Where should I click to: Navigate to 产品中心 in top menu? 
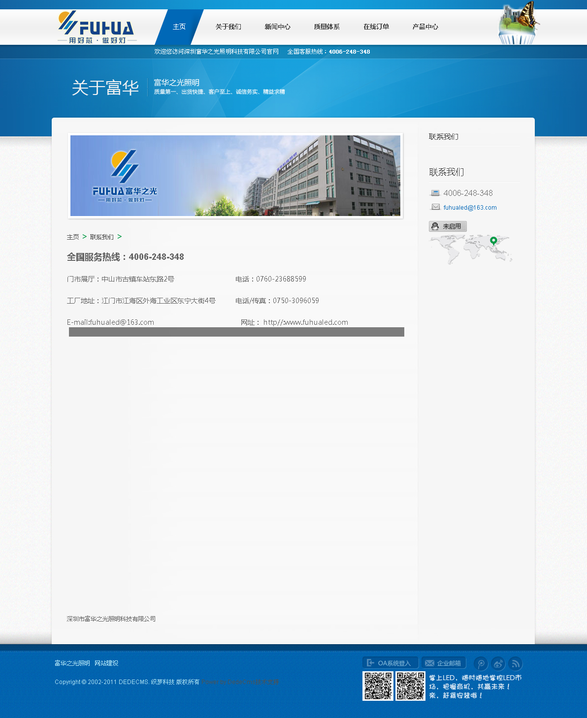[x=425, y=27]
